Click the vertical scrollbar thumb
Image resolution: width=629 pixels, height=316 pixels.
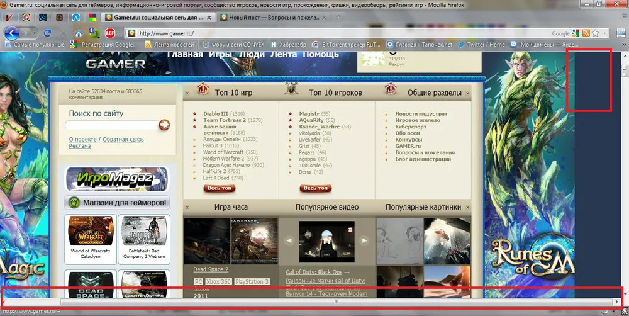625,71
